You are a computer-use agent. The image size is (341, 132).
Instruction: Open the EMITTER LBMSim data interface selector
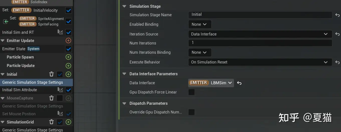click(211, 83)
